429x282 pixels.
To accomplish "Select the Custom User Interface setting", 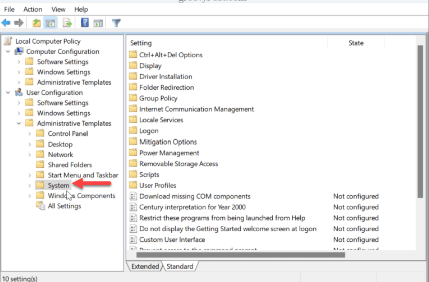I will [172, 240].
